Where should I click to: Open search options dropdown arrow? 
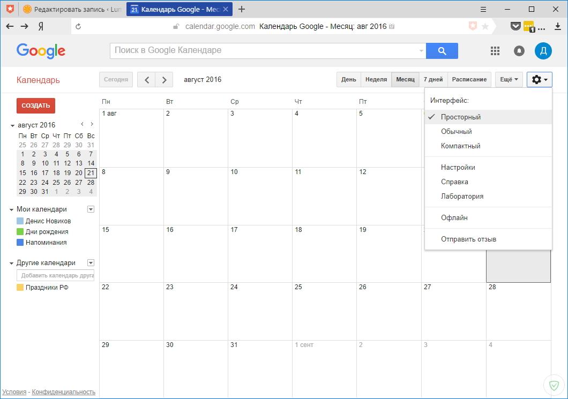[x=421, y=51]
